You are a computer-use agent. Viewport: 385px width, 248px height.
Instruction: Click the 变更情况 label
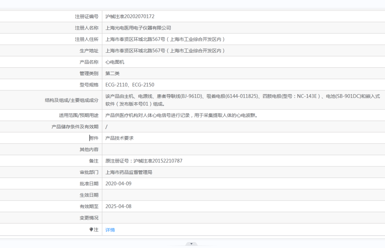[x=89, y=218]
